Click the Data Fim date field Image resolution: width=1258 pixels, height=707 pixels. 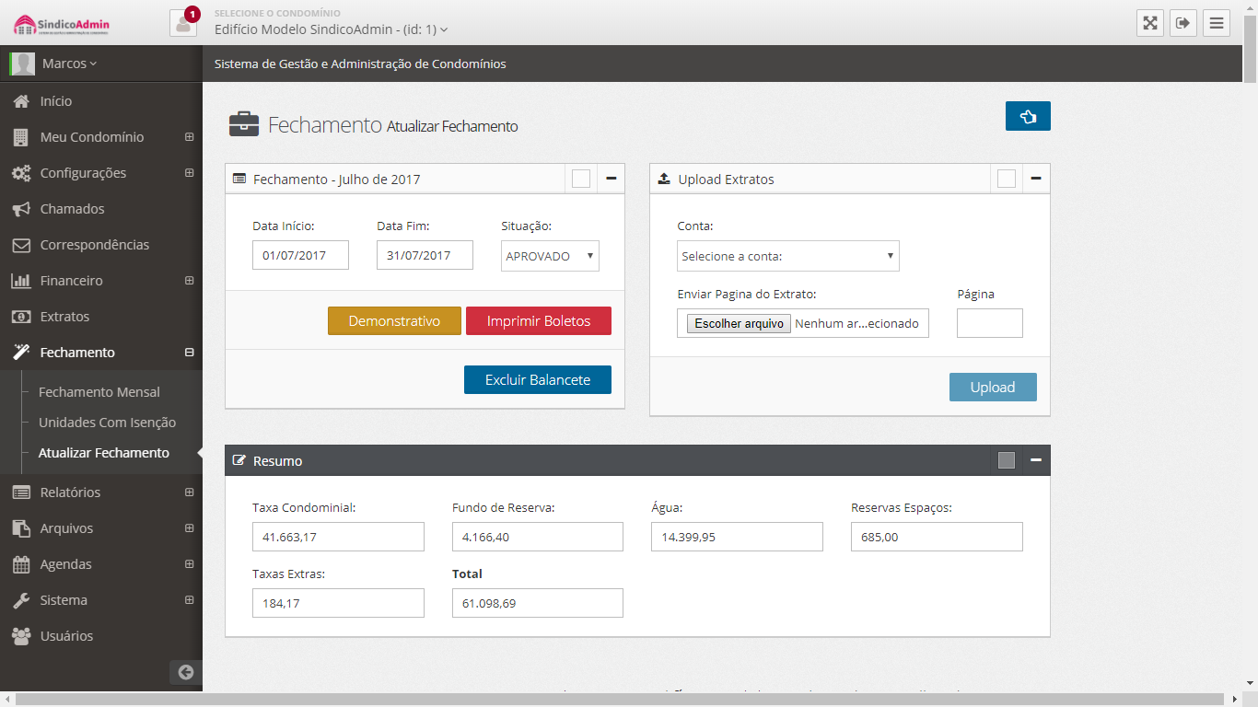[x=425, y=255]
